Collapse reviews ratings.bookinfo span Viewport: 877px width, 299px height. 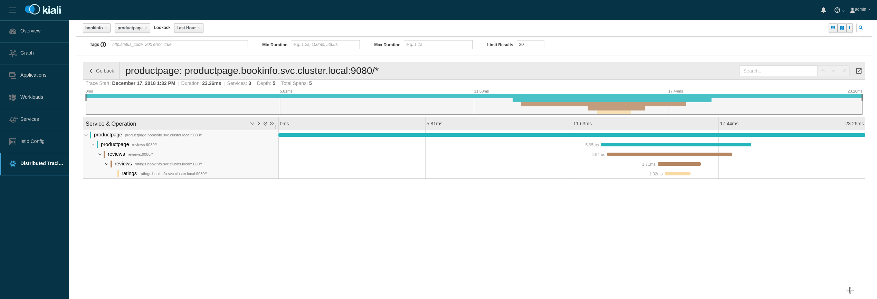[x=107, y=164]
